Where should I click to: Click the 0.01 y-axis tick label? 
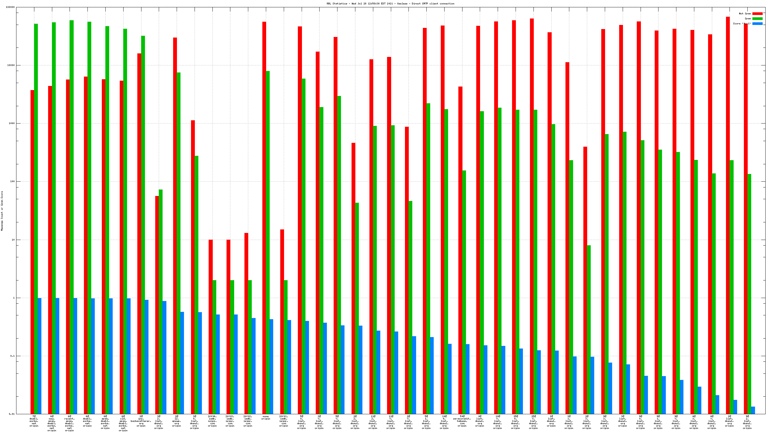(11, 414)
